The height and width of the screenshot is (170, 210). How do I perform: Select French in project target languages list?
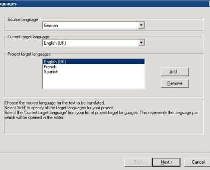click(50, 67)
